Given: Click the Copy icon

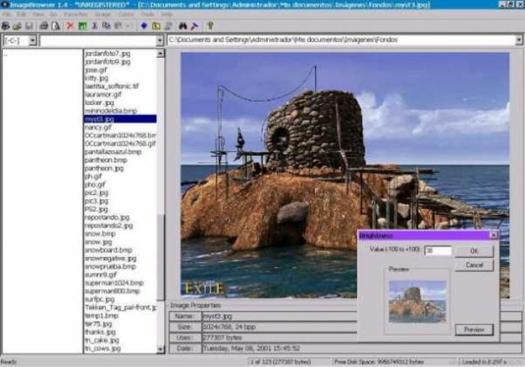Looking at the screenshot, I should point(107,25).
